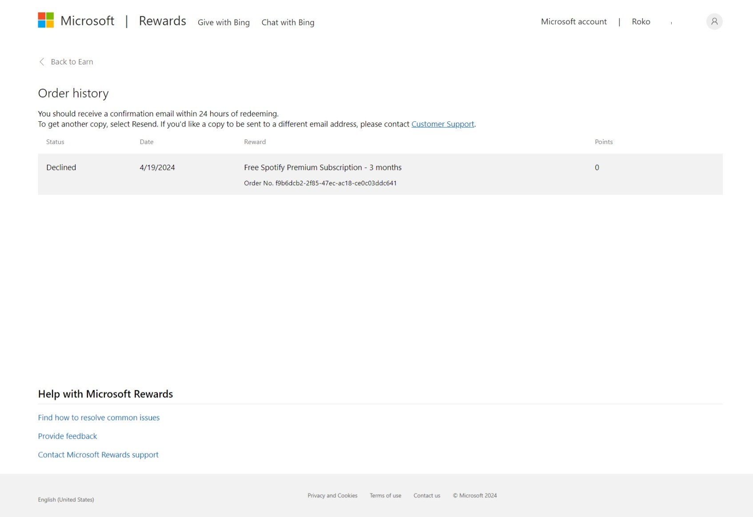The width and height of the screenshot is (753, 517).
Task: Click the 0 points value
Action: tap(597, 167)
